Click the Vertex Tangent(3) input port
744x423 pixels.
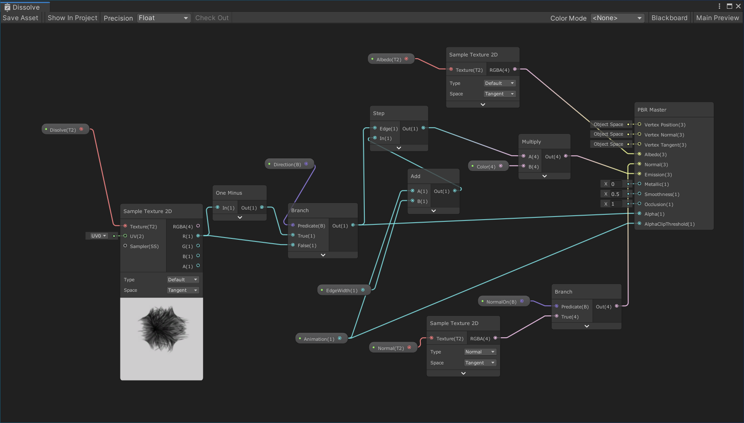pos(639,144)
